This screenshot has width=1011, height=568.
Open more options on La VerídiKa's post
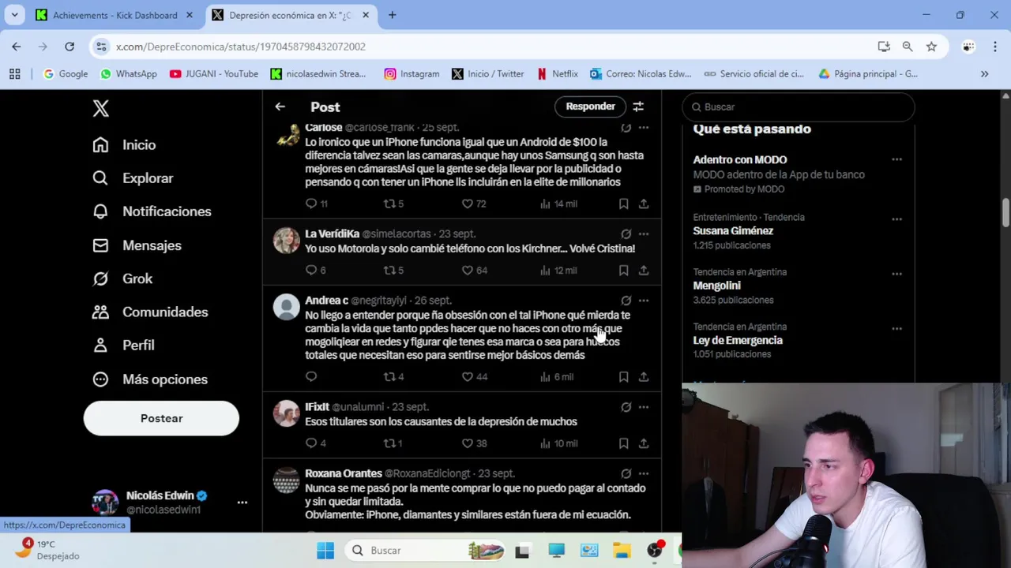tap(644, 234)
